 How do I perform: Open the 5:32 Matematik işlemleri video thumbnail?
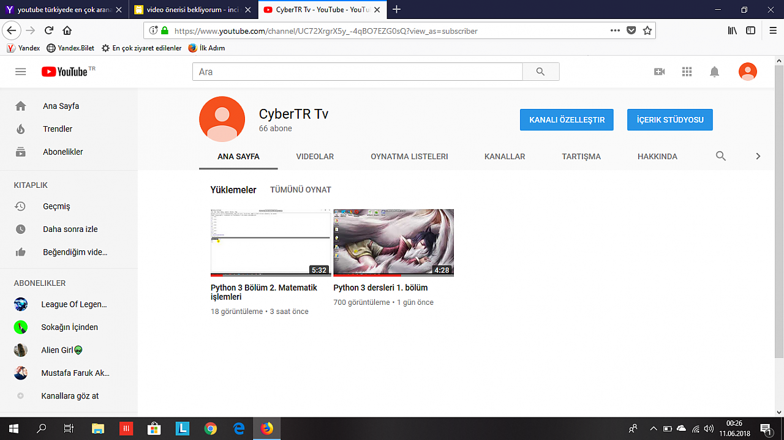click(x=271, y=243)
